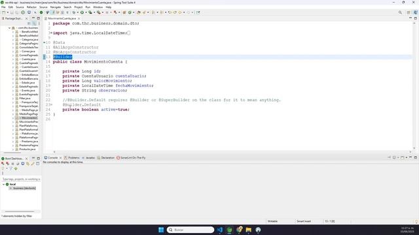Click the SonarLint On-The-Fly tab
Screen dimensions: 419x235
[131, 158]
